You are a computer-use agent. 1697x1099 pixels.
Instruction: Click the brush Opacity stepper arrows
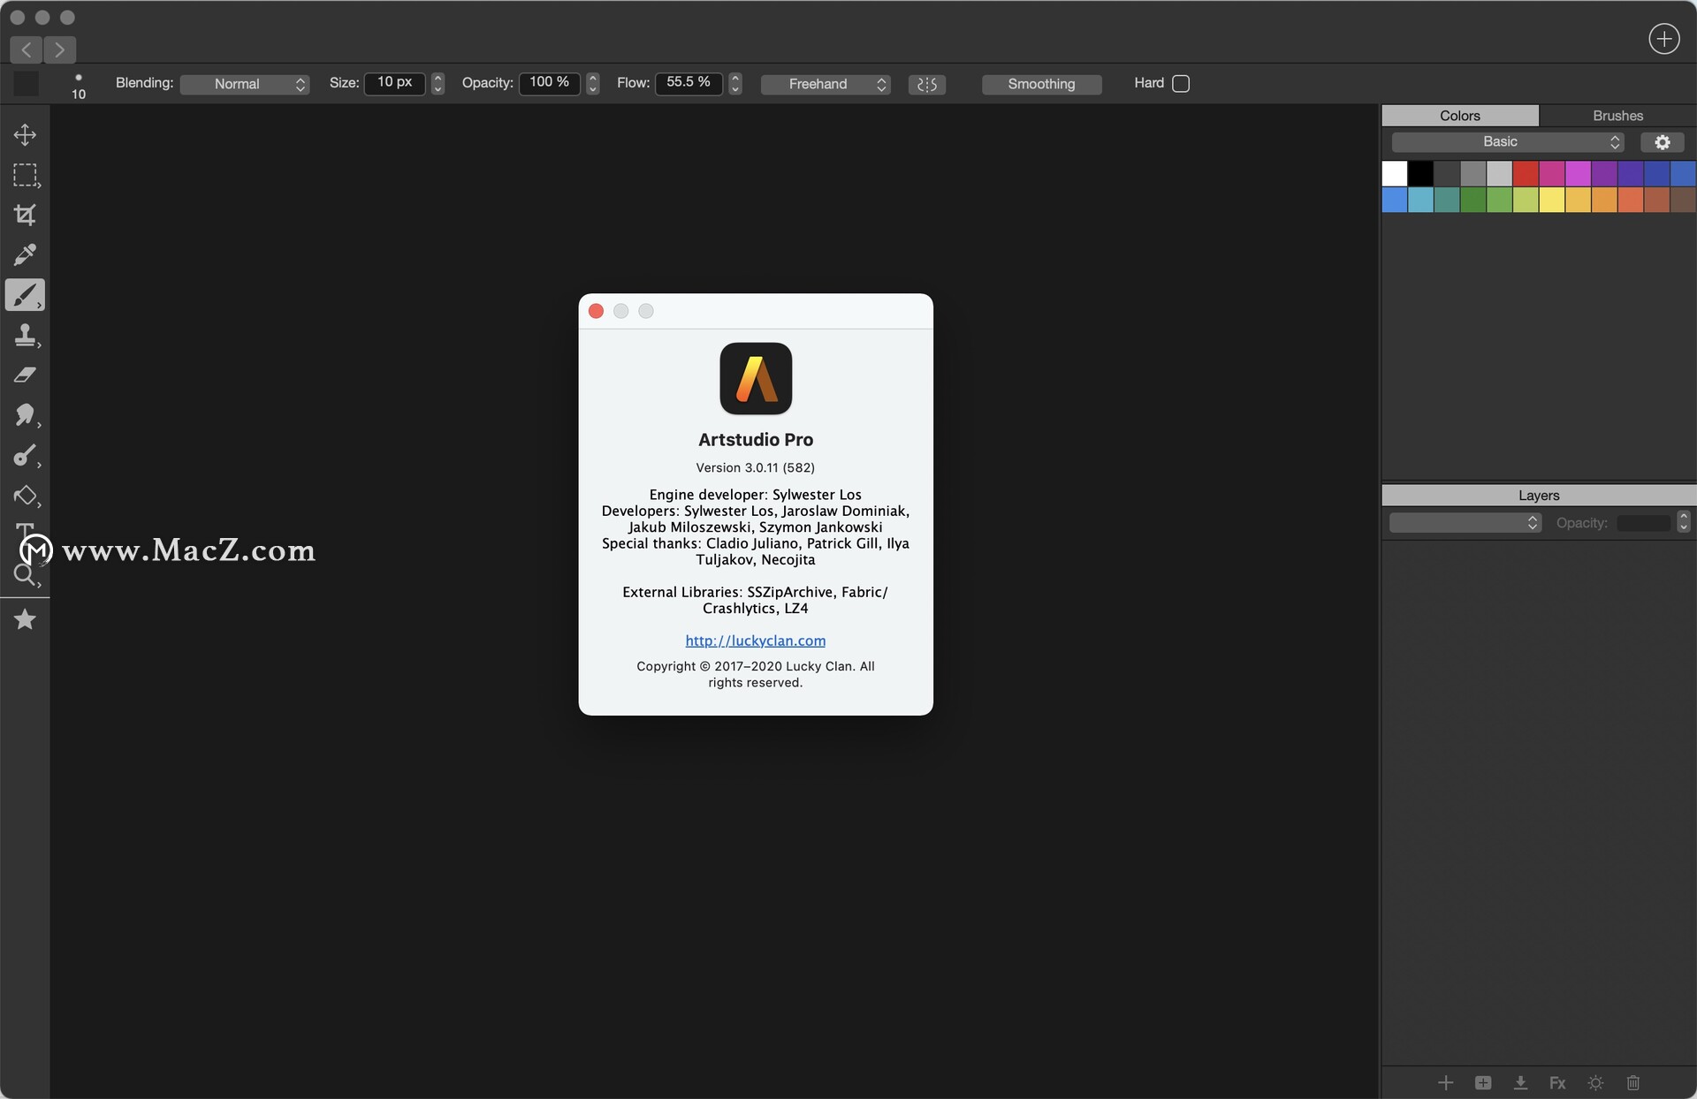click(x=593, y=83)
